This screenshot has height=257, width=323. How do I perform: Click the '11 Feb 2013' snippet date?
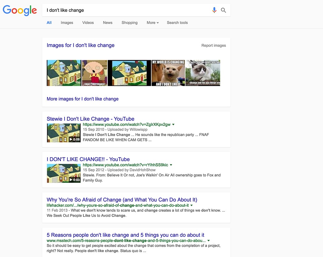tap(57, 210)
